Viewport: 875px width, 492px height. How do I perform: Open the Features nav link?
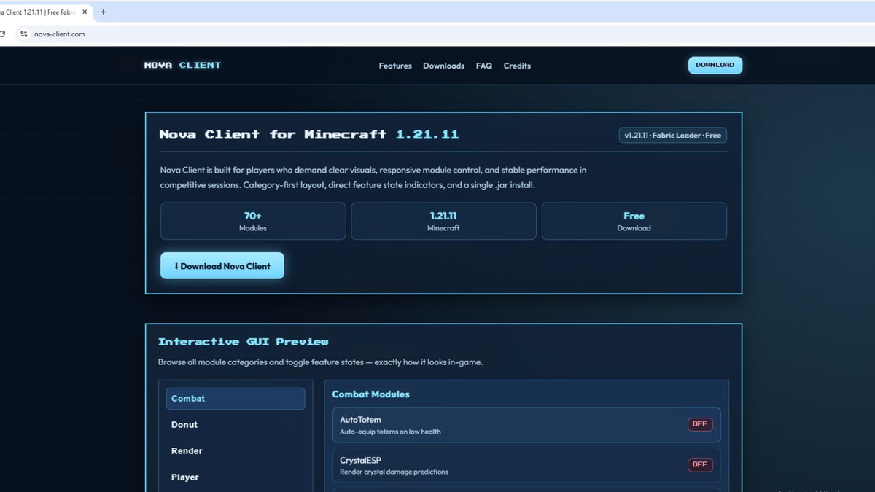point(395,66)
